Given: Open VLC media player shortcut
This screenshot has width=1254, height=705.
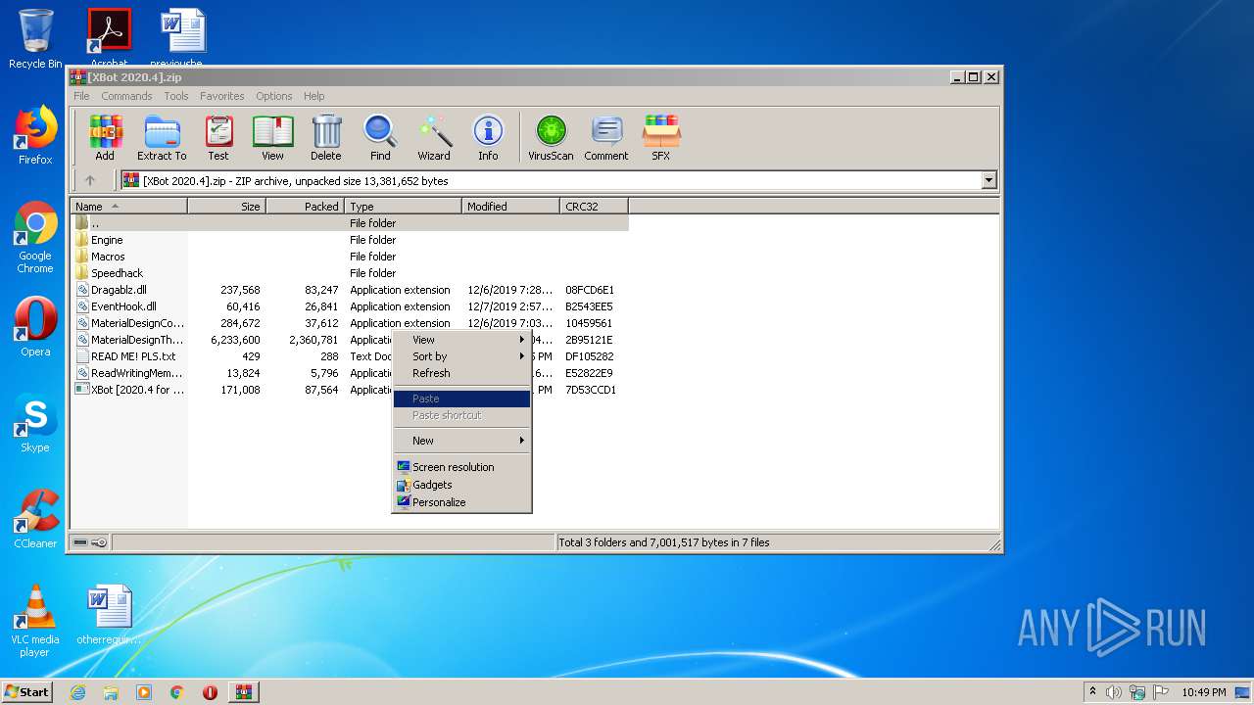Looking at the screenshot, I should pyautogui.click(x=35, y=621).
